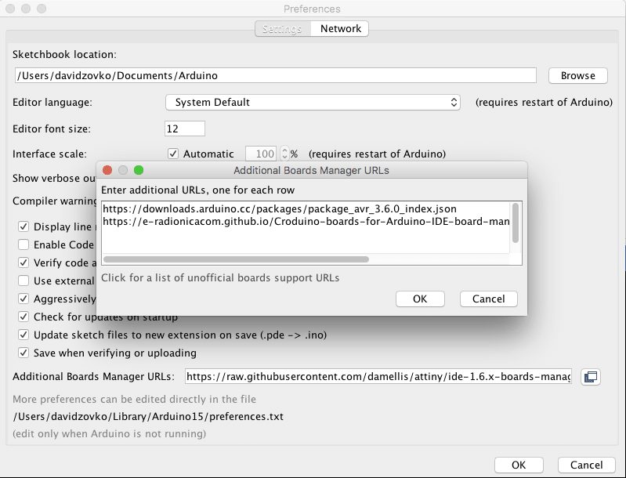
Task: Disable Save when verifying or uploading
Action: coord(24,353)
